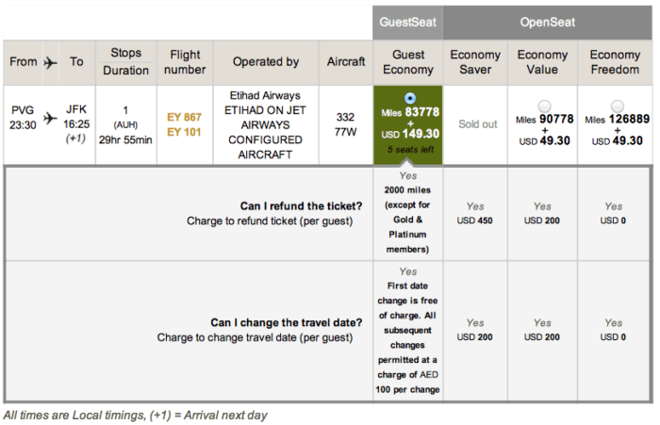Select the Economy Freedom fare radio button

click(617, 106)
